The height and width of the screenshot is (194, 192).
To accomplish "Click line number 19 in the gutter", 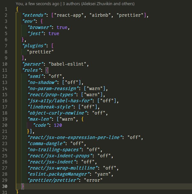I will [5, 119].
